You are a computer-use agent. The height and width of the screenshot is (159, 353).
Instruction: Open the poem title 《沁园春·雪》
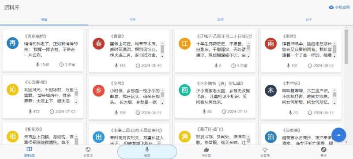pyautogui.click(x=36, y=83)
